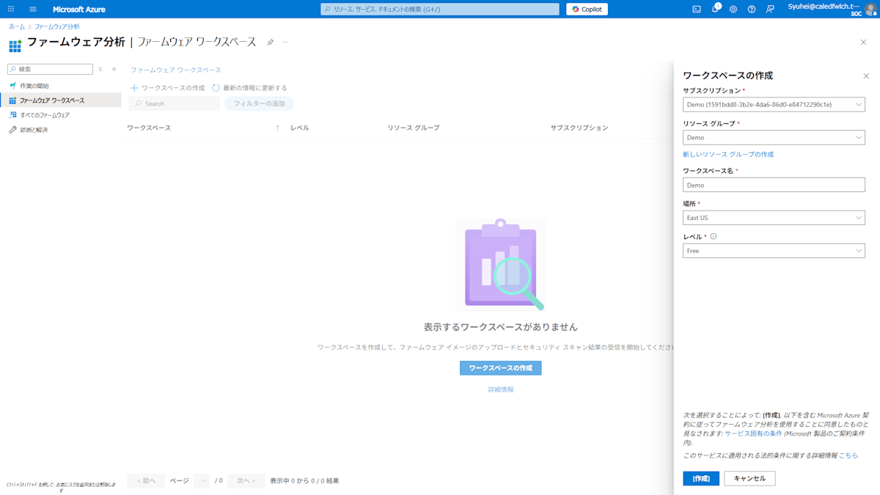The width and height of the screenshot is (880, 495).
Task: Close the ワークスペースの作成 panel
Action: tap(866, 76)
